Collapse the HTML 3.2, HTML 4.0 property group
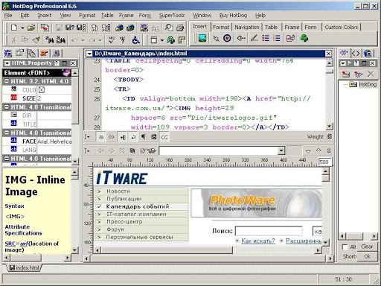The image size is (381, 286). 7,81
